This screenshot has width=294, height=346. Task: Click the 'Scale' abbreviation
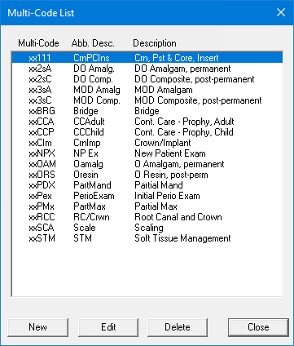85,228
